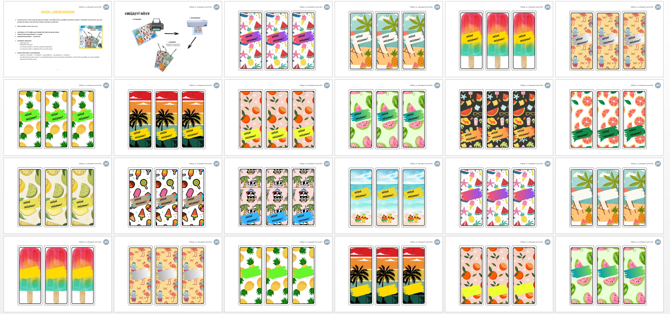
Task: Select the lemon and lime bookmarks page
Action: pyautogui.click(x=58, y=196)
